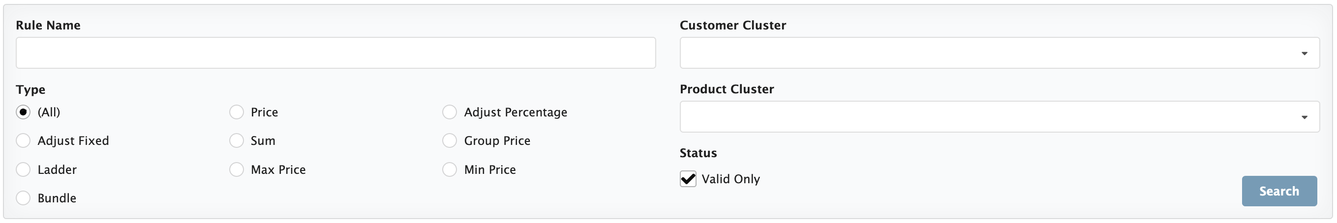Open the Customer Cluster dropdown
Screen dimensions: 1337x223
(x=1000, y=53)
